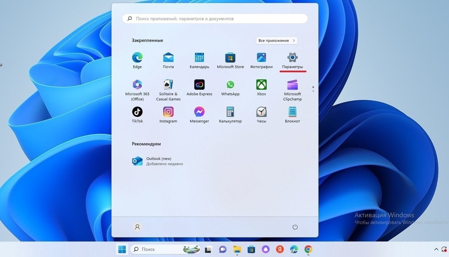Open the user account profile button

137,227
